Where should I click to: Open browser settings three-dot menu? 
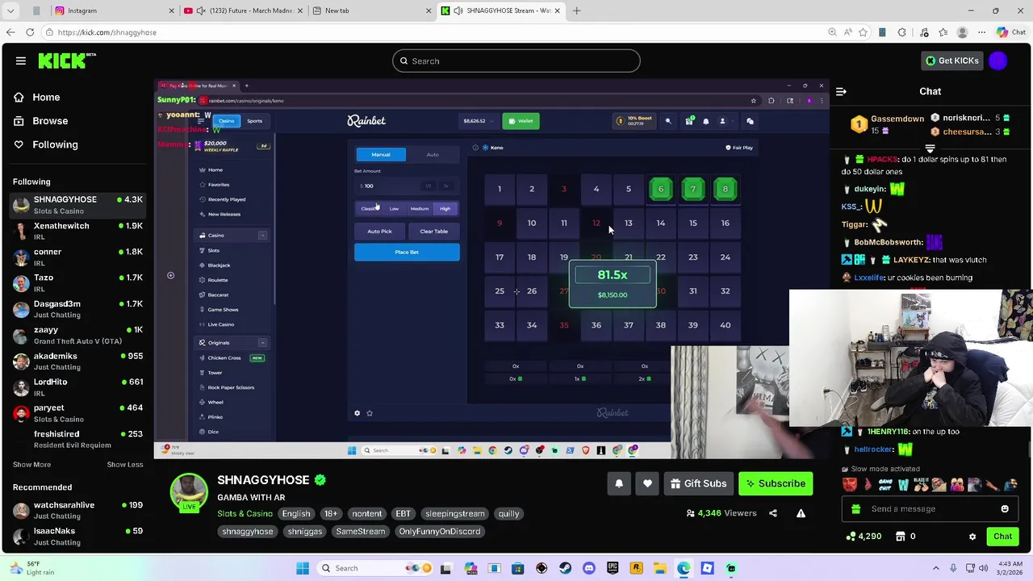981,32
